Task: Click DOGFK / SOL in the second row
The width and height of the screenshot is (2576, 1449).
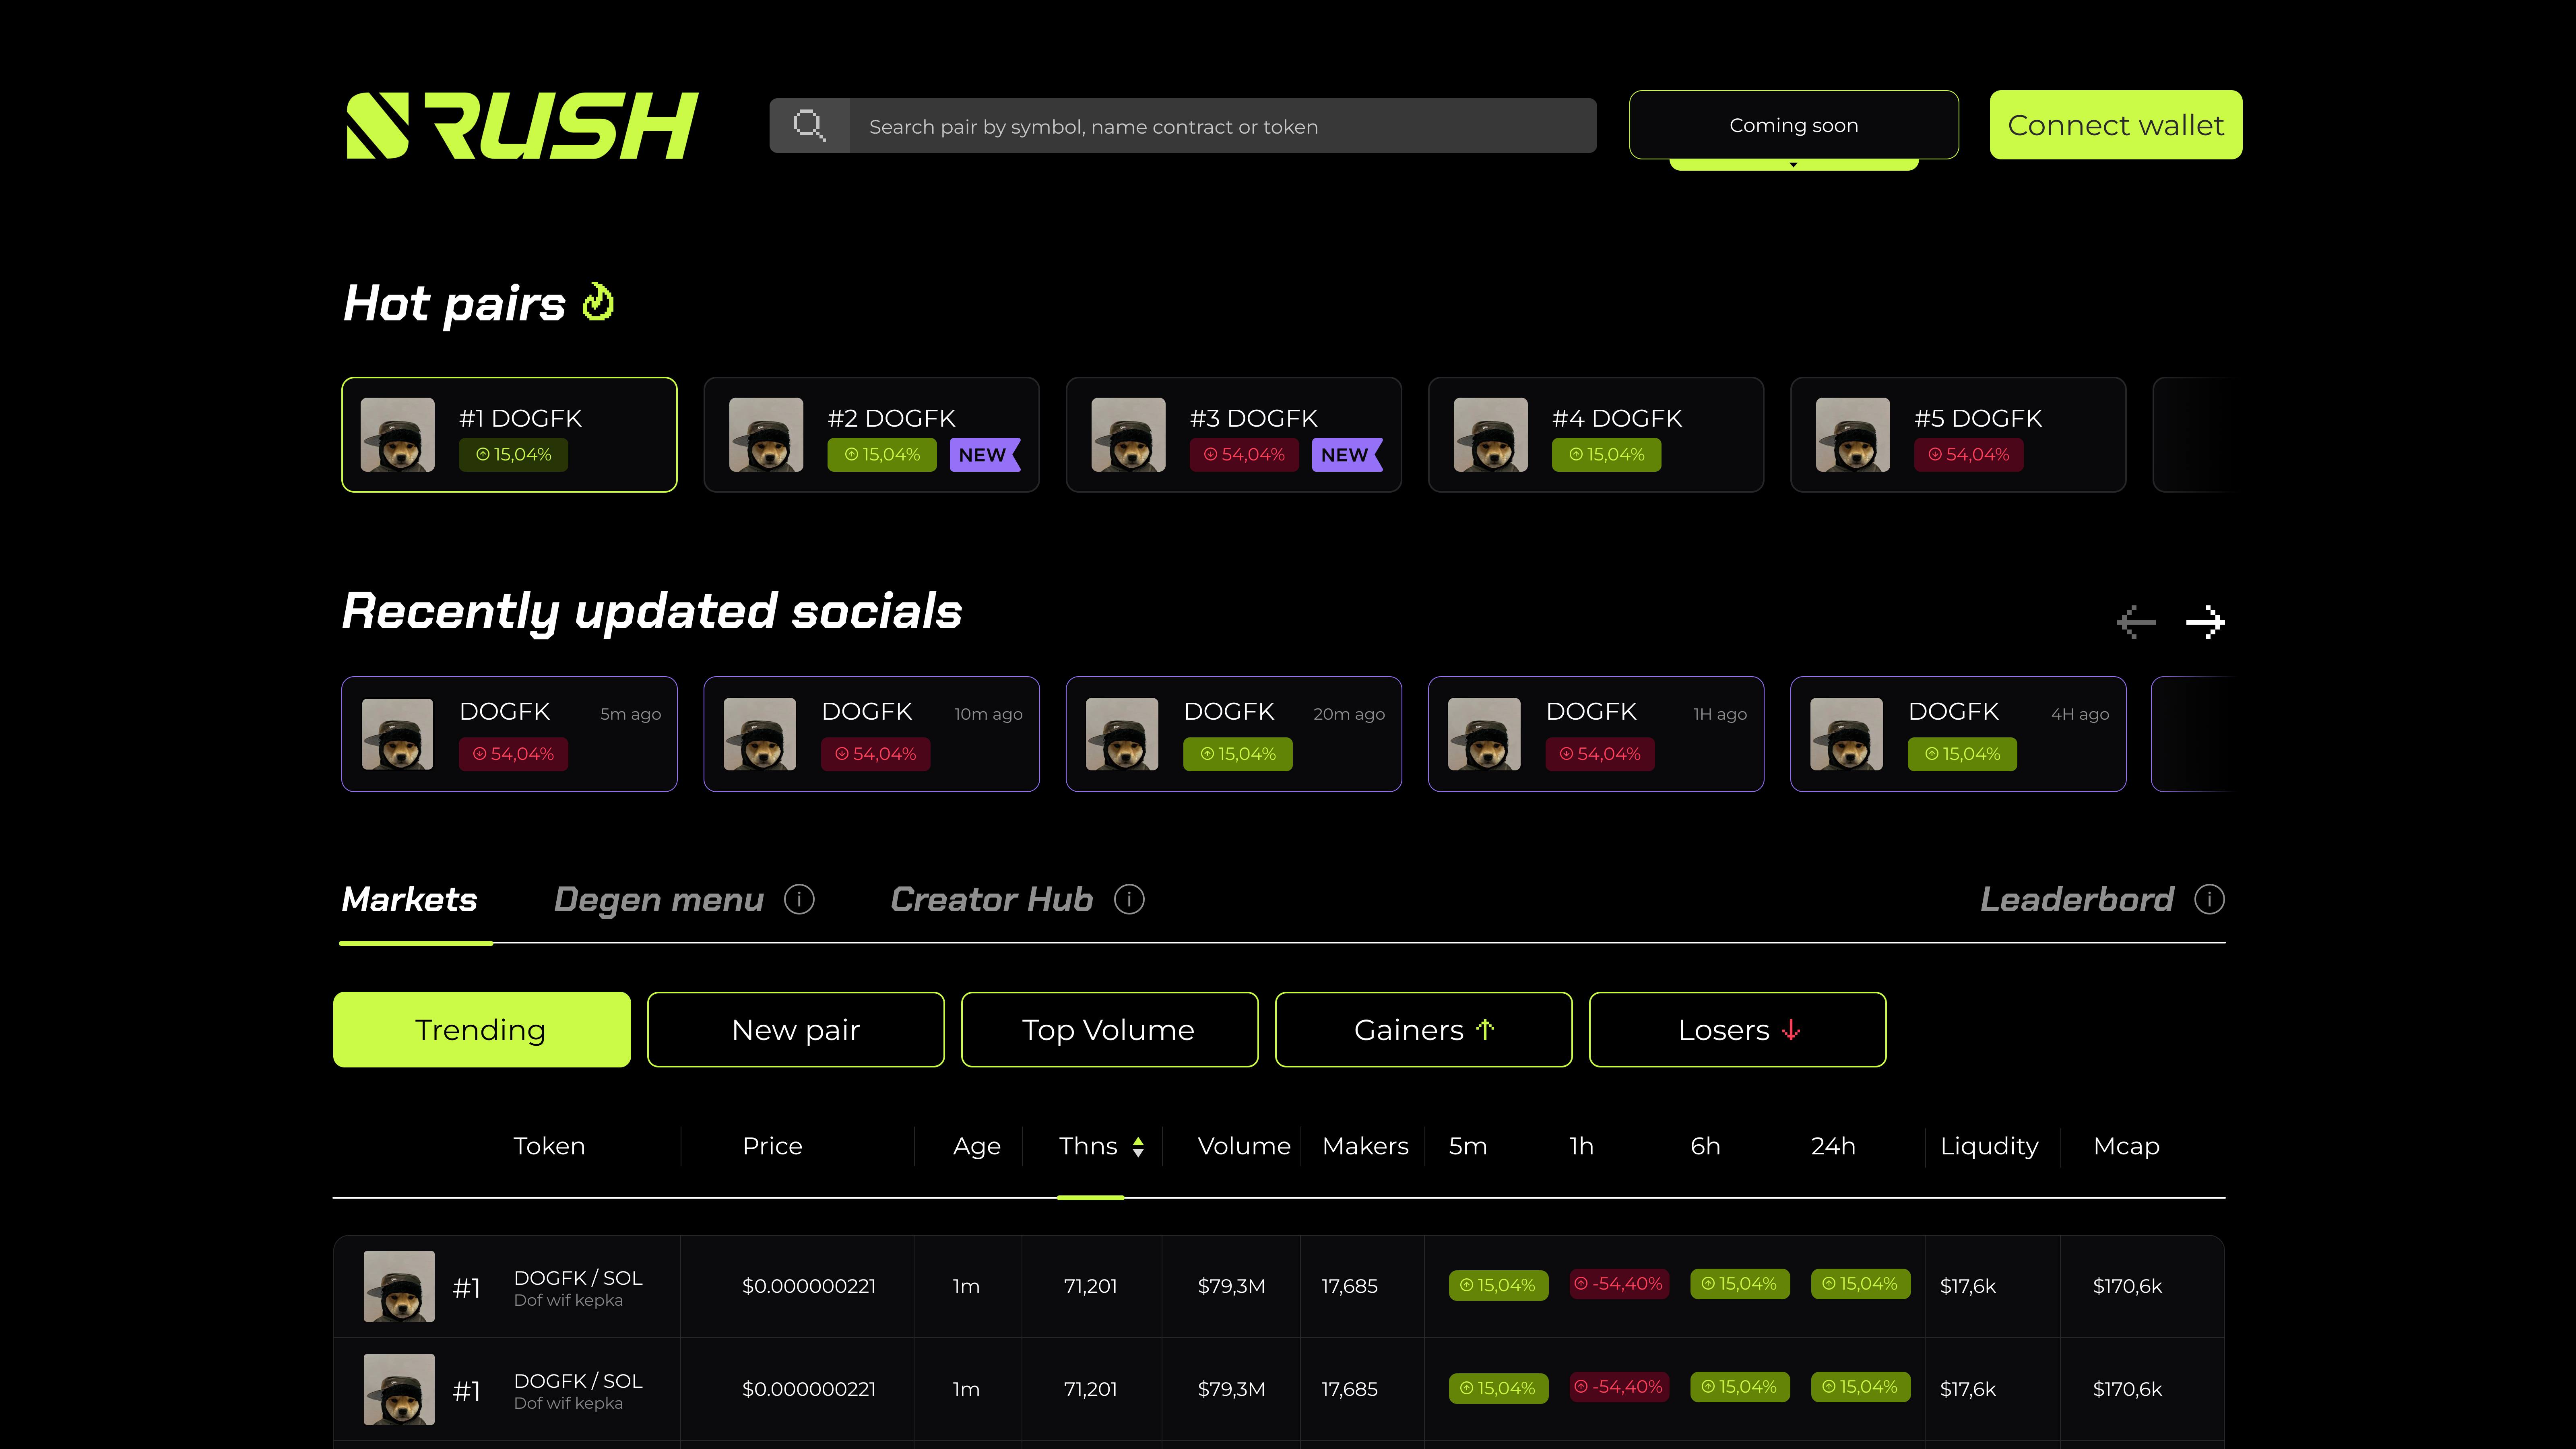Action: pyautogui.click(x=578, y=1380)
